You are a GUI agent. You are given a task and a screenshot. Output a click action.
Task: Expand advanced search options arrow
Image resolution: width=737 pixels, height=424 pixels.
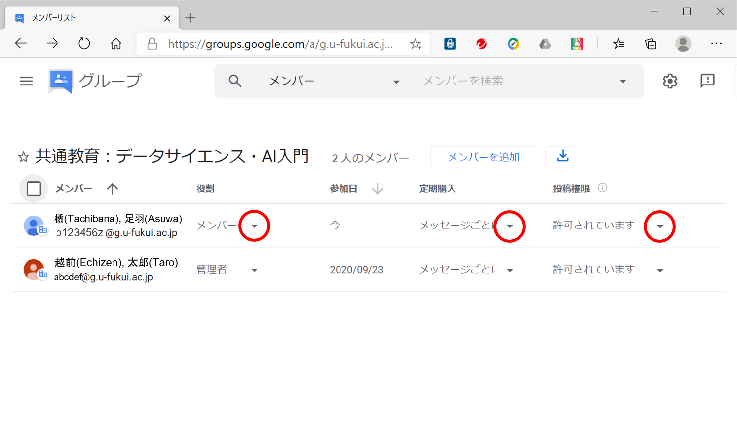(623, 81)
